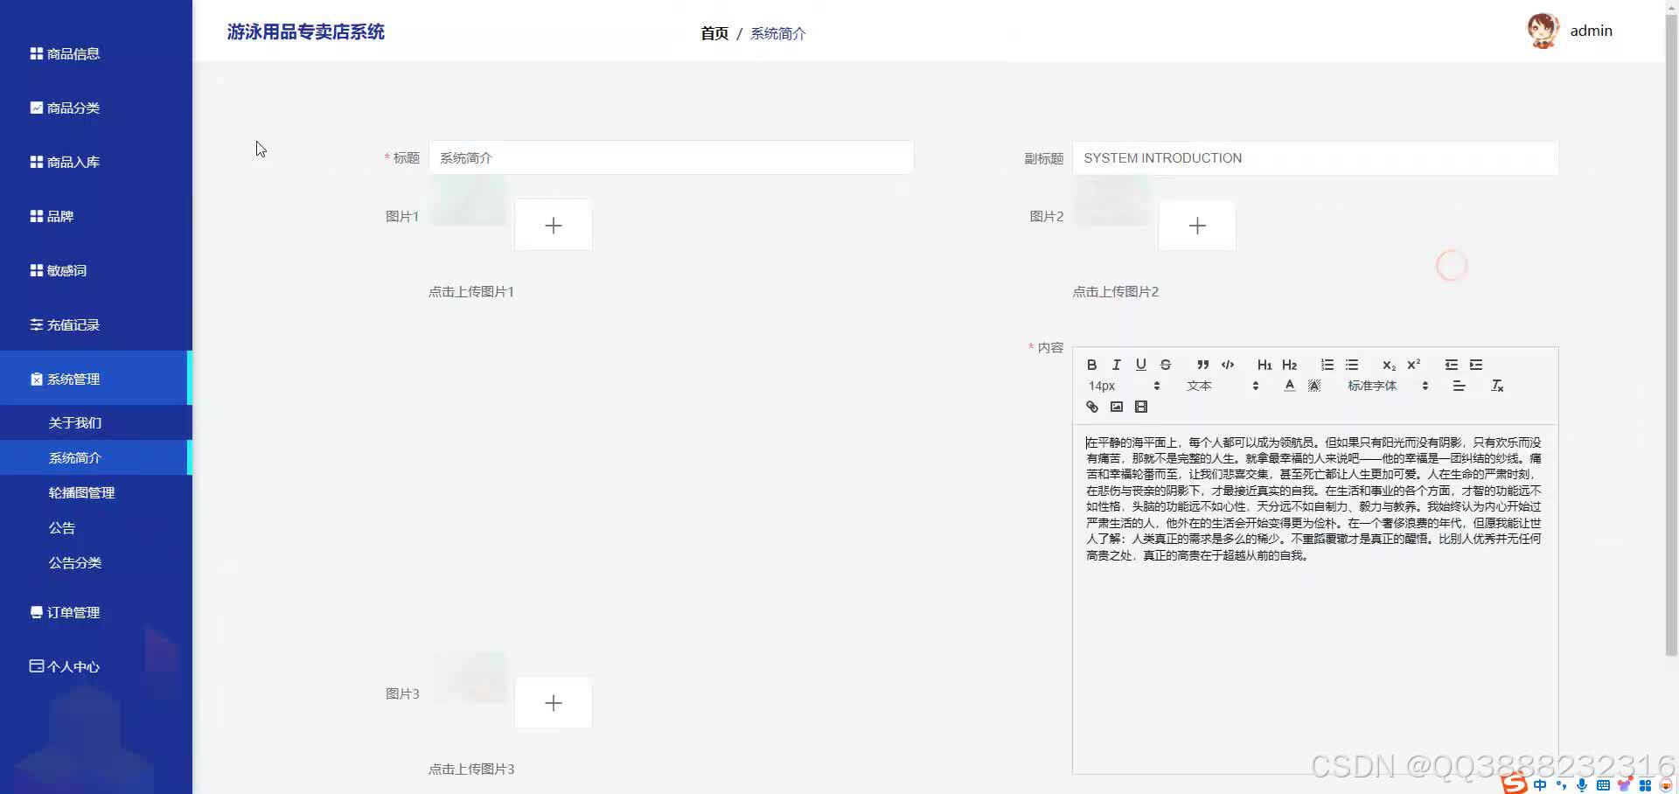The height and width of the screenshot is (794, 1679).
Task: Toggle bold formatting in the content editor
Action: click(1092, 365)
